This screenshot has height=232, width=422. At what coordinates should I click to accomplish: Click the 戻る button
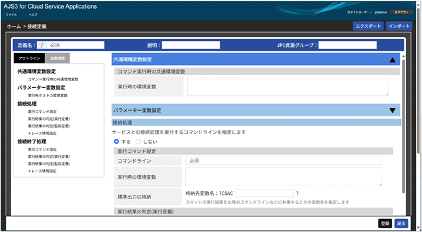(x=402, y=223)
